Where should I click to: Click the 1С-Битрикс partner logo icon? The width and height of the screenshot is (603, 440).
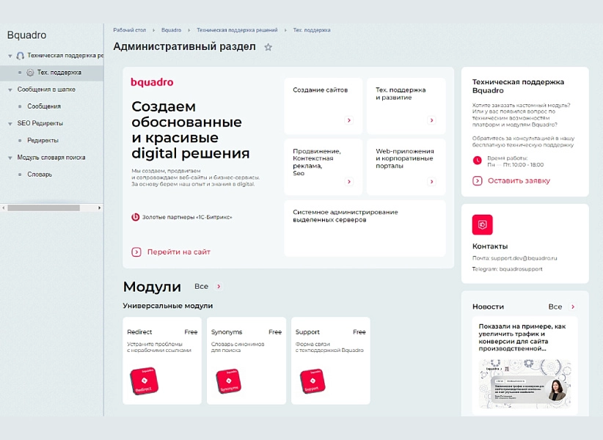(136, 217)
